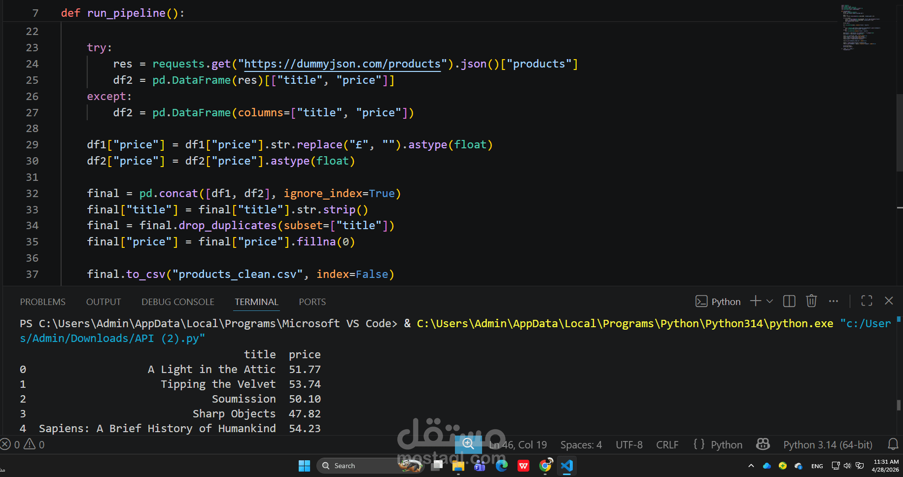The width and height of the screenshot is (903, 477).
Task: Kill the terminal with trash icon
Action: point(811,301)
